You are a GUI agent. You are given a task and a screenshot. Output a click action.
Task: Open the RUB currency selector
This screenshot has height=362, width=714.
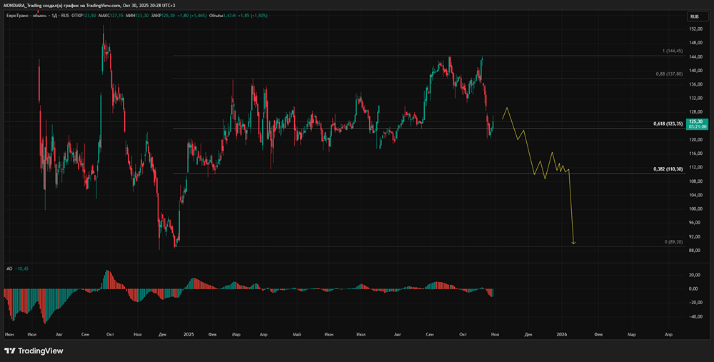pyautogui.click(x=693, y=16)
